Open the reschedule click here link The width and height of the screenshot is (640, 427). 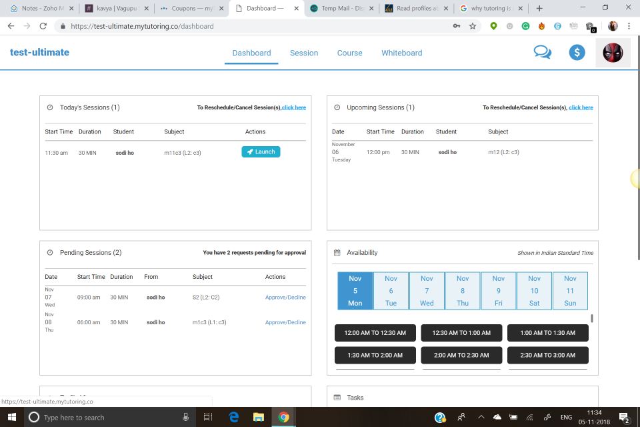point(294,107)
